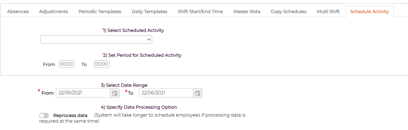Click the Select Scheduled Activity dropdown arrow
The width and height of the screenshot is (408, 130).
(149, 40)
